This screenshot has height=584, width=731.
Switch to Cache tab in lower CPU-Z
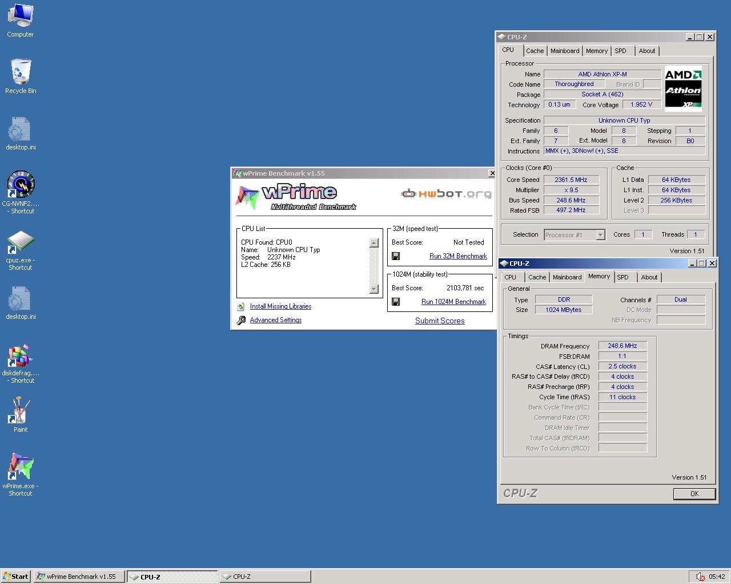click(x=537, y=277)
